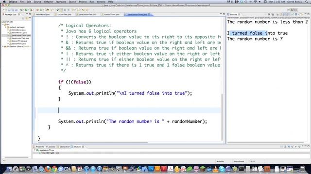311x174 pixels.
Task: Open VLC from the Dock
Action: click(215, 169)
